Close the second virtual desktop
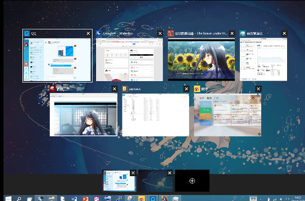 click(x=170, y=173)
